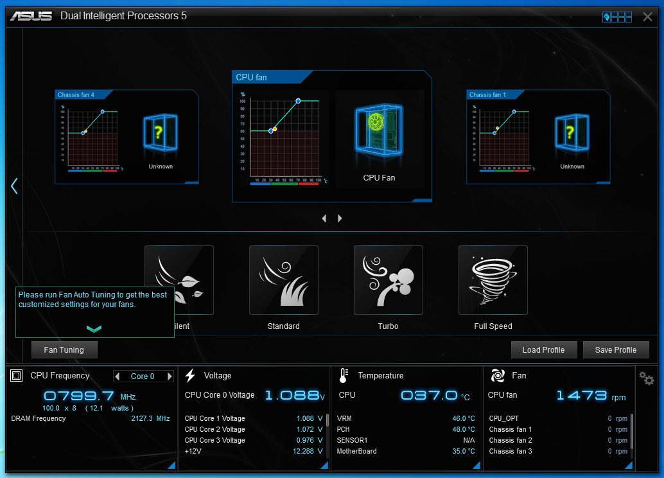Viewport: 664px width, 478px height.
Task: Click the CPU_OPT fan row
Action: [558, 418]
